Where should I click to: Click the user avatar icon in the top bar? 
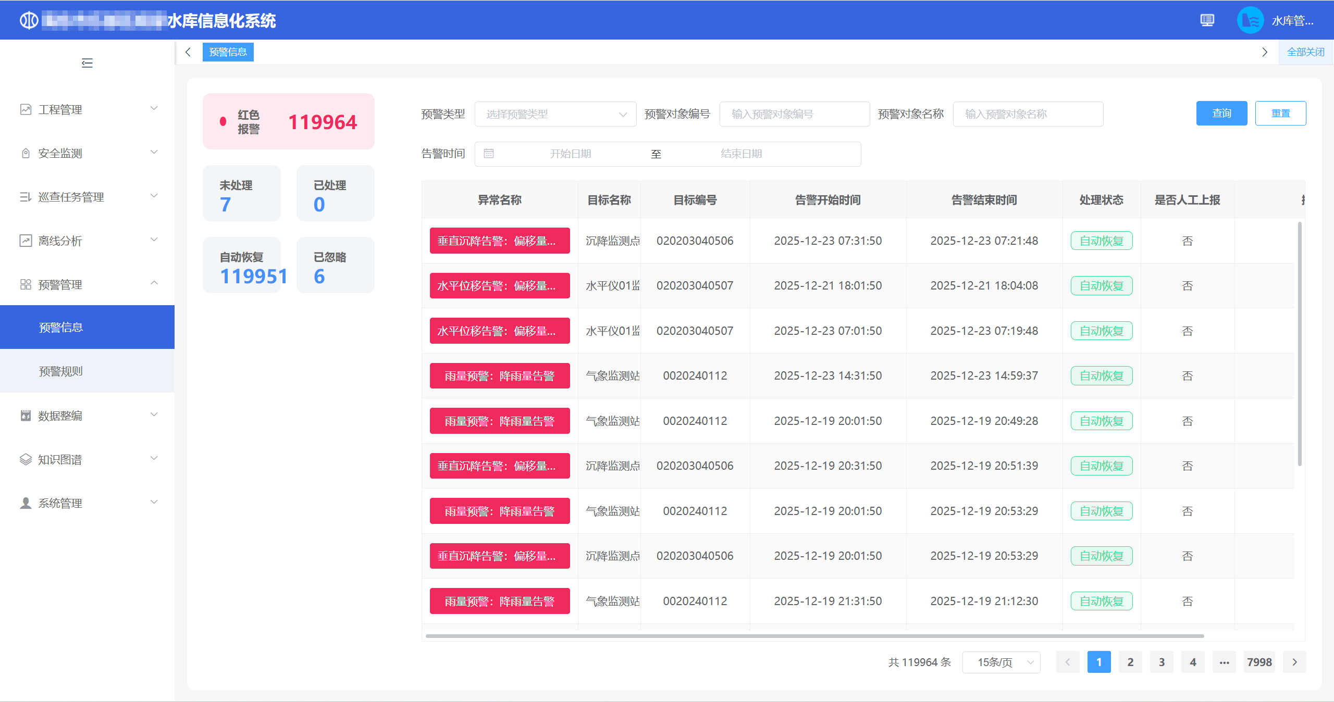tap(1250, 20)
